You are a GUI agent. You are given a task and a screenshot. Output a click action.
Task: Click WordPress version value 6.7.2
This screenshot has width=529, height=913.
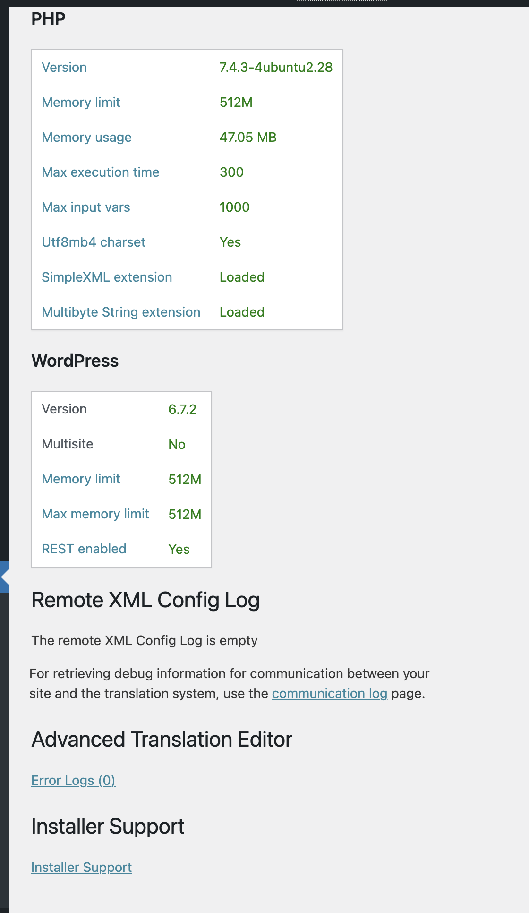point(182,409)
